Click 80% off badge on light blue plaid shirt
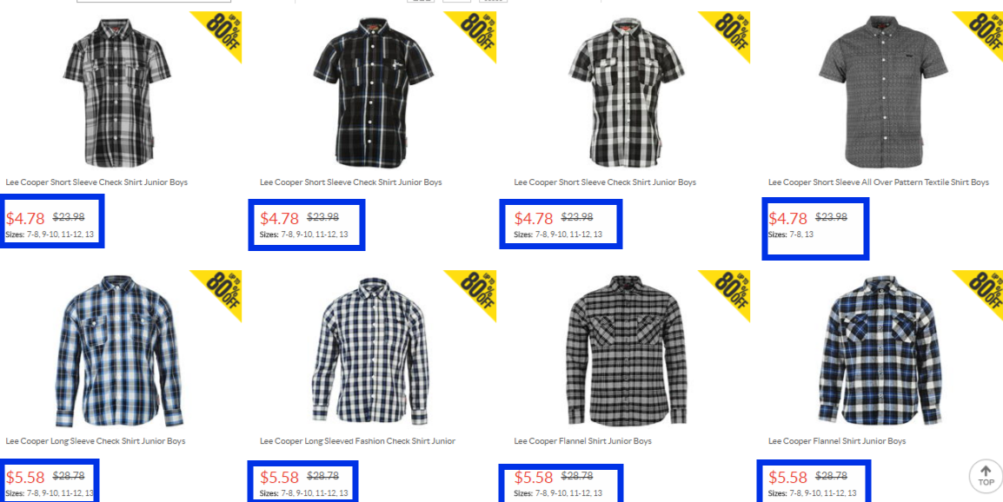Viewport: 1003px width, 502px height. pyautogui.click(x=222, y=291)
